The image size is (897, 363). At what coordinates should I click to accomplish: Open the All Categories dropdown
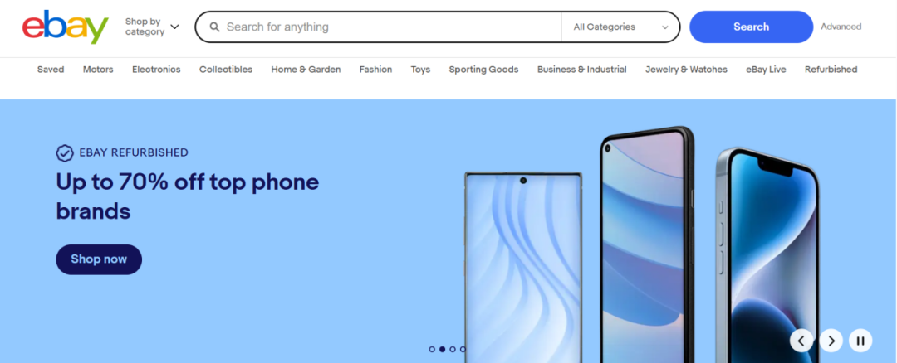point(620,27)
